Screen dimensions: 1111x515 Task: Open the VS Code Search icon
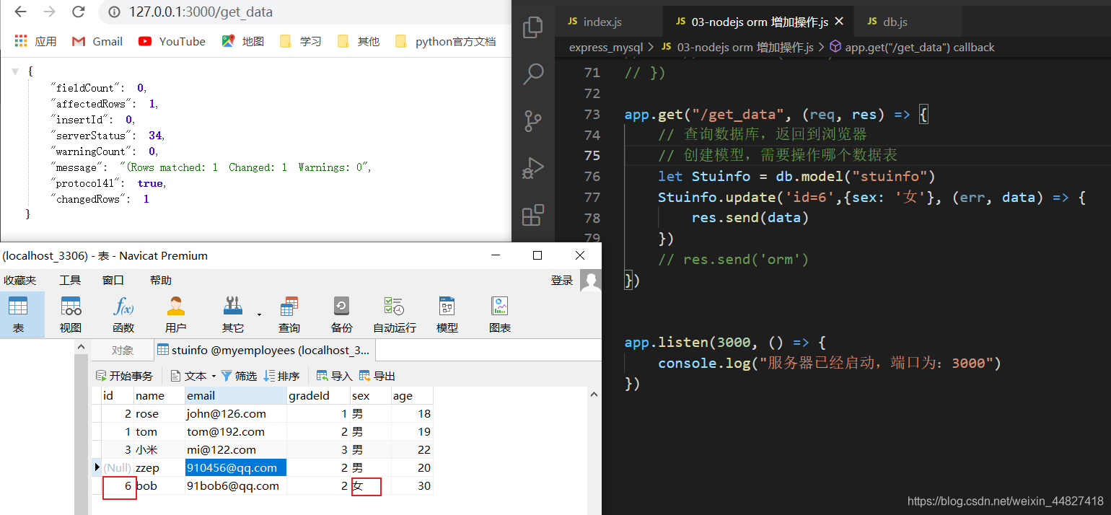(x=533, y=74)
